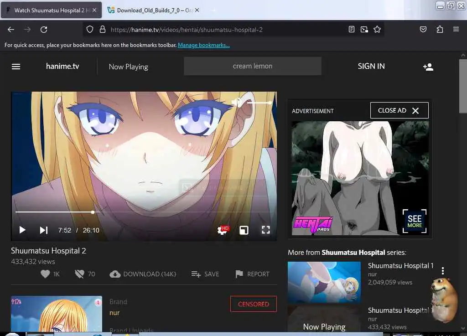Open the Firefox application menu

456,29
